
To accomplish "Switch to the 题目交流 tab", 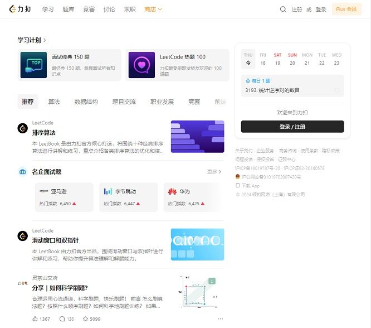I will pos(124,102).
